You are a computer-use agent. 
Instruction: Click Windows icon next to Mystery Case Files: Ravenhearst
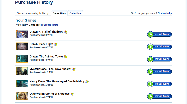pyautogui.click(x=74, y=69)
